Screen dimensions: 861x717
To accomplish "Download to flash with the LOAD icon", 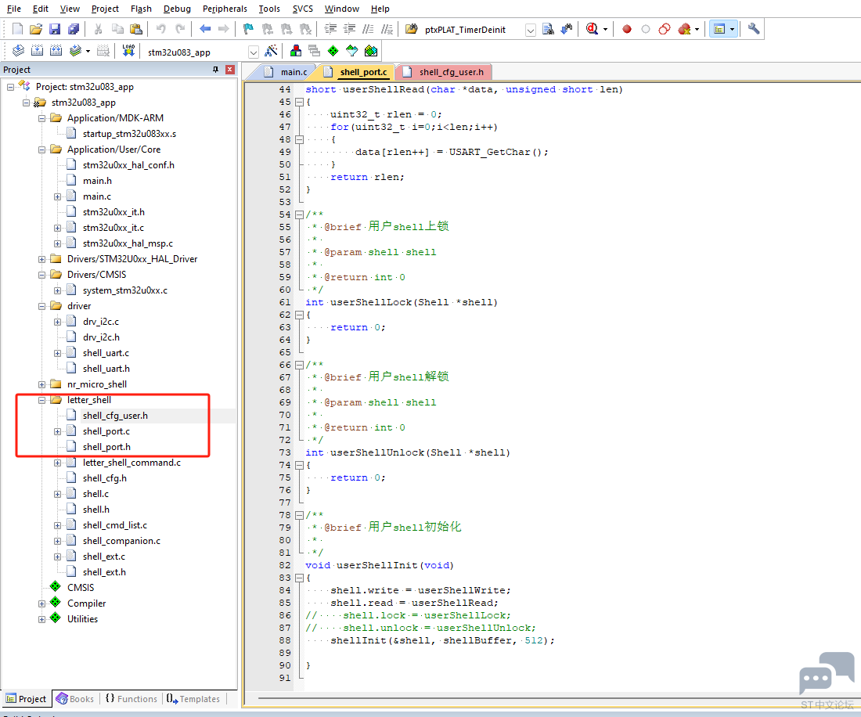I will 128,52.
